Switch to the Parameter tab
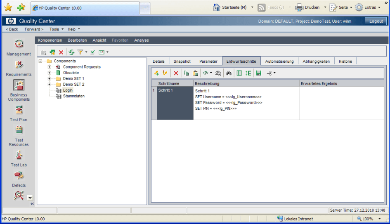Screen dimensions: 390x224 (208, 61)
